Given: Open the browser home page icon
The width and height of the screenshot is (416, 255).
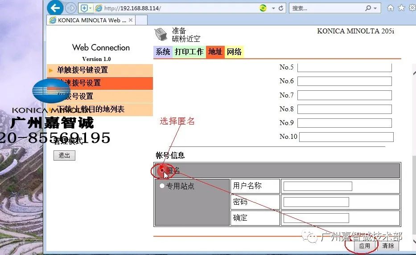Looking at the screenshot, I should pyautogui.click(x=390, y=8).
